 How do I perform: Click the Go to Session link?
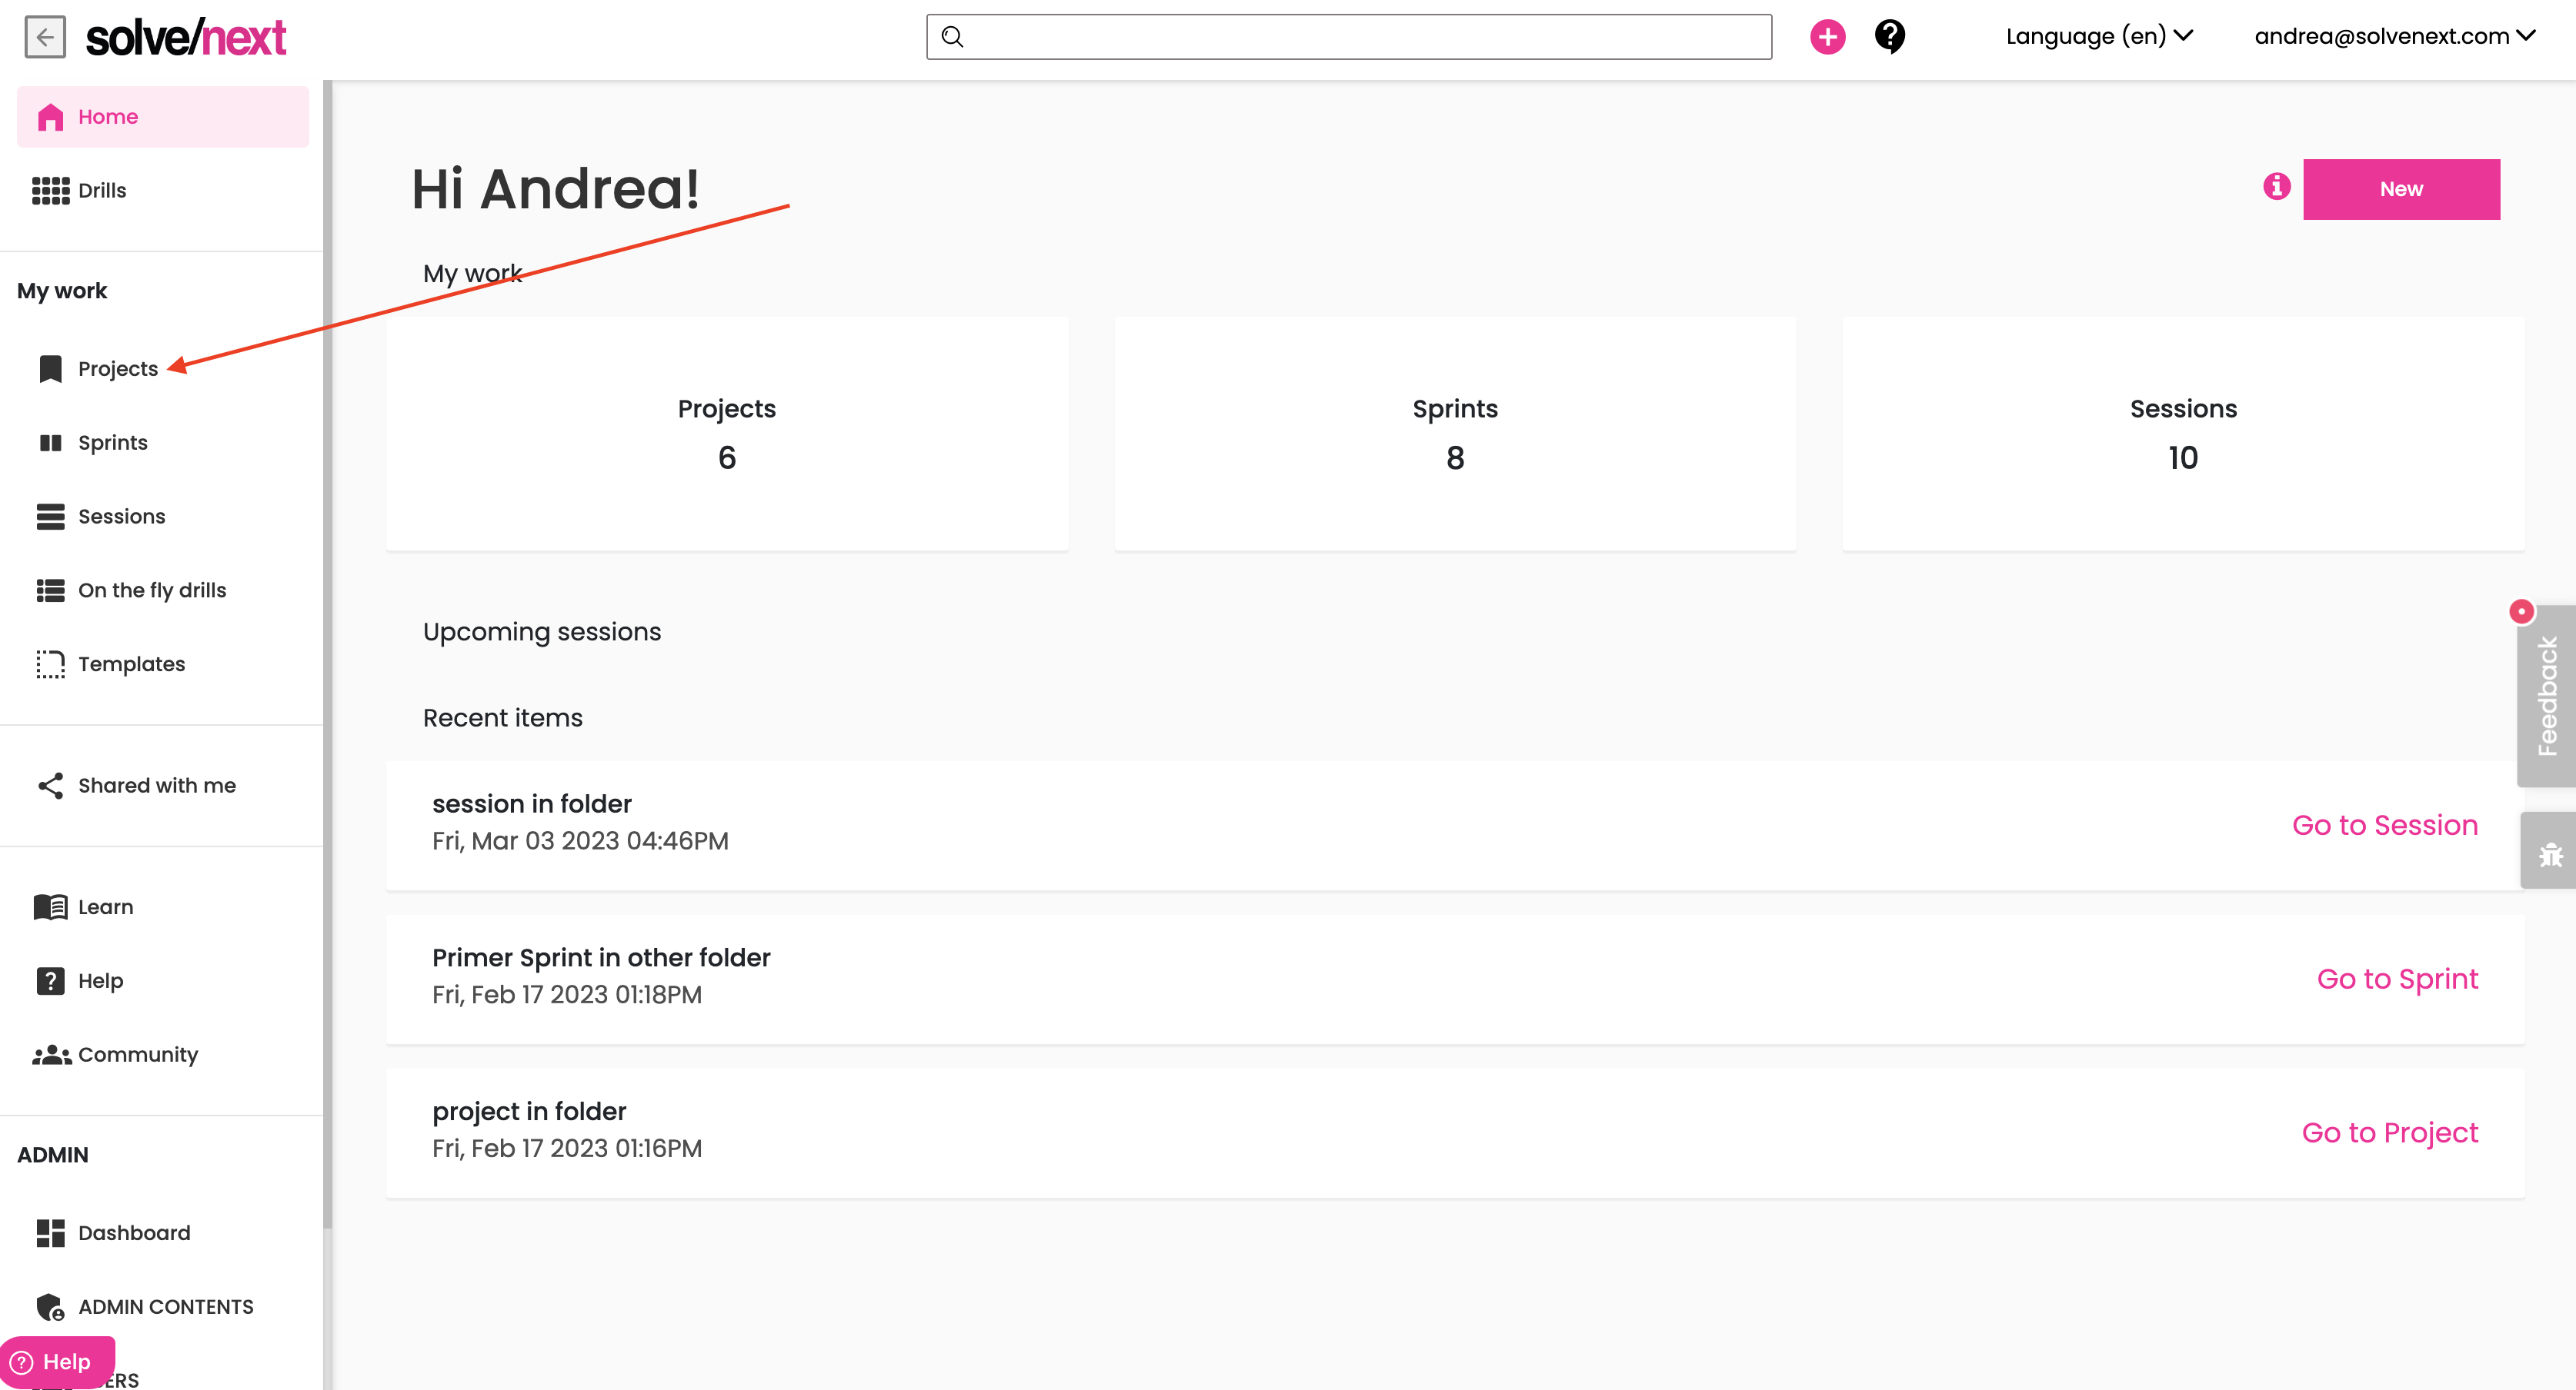pyautogui.click(x=2384, y=826)
